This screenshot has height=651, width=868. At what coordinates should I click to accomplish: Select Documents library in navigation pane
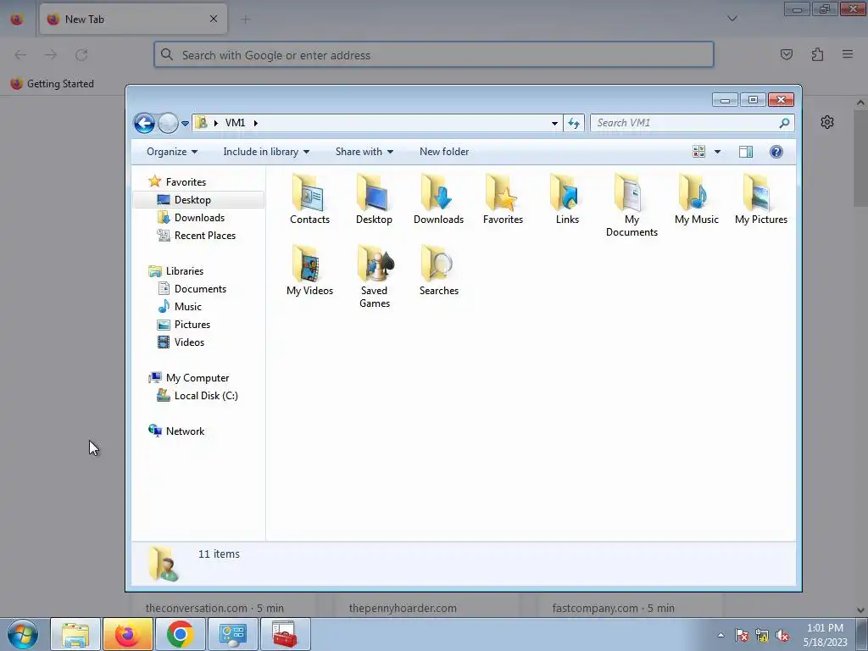198,288
